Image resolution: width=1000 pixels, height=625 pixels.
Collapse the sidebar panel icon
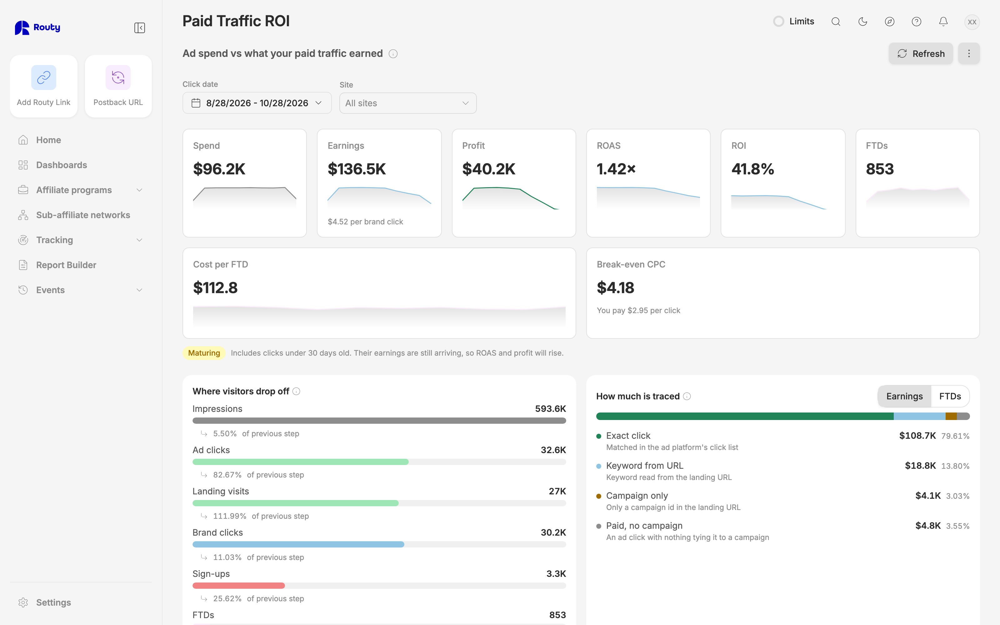(140, 28)
